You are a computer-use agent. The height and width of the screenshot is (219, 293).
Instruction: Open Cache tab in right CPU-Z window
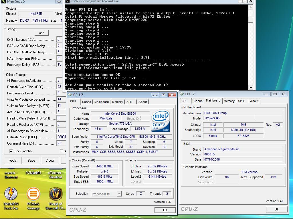[198, 101]
